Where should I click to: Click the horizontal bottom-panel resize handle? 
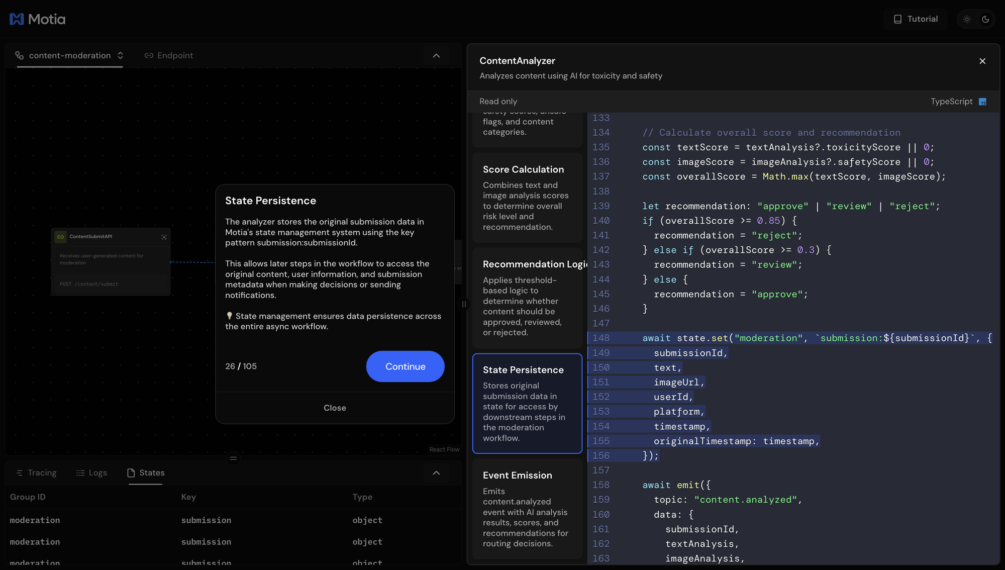[233, 458]
